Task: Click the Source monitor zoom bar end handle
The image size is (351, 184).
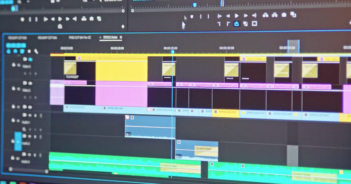Action: 123,11
